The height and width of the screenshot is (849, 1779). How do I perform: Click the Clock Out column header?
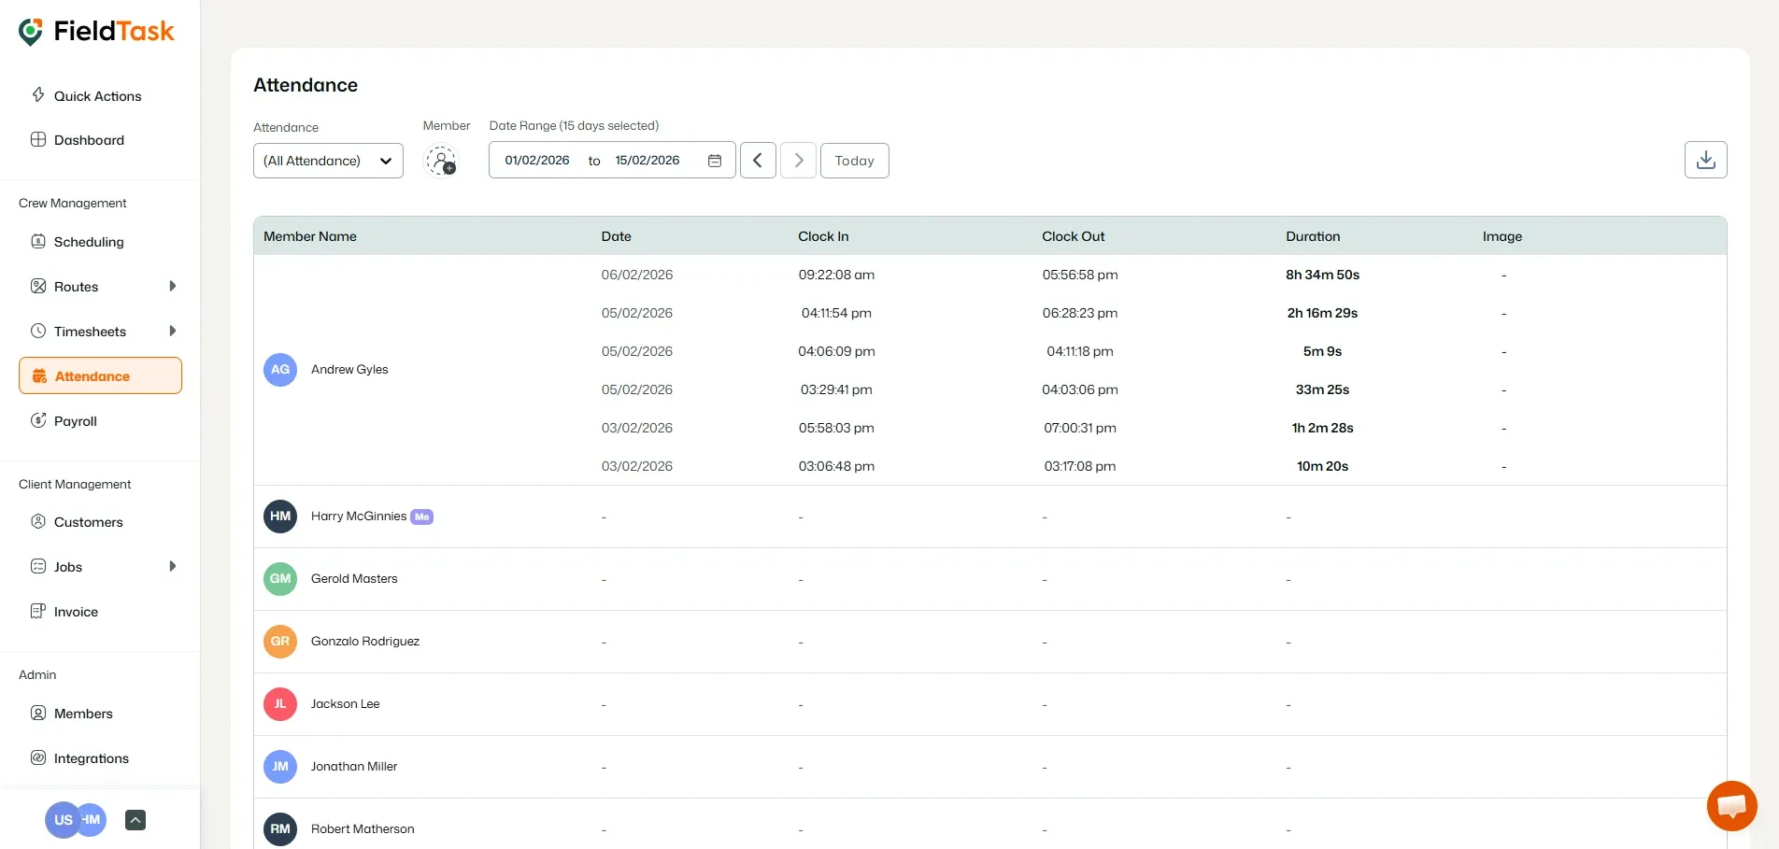(x=1074, y=236)
